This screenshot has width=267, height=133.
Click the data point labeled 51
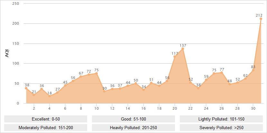tap(151, 83)
